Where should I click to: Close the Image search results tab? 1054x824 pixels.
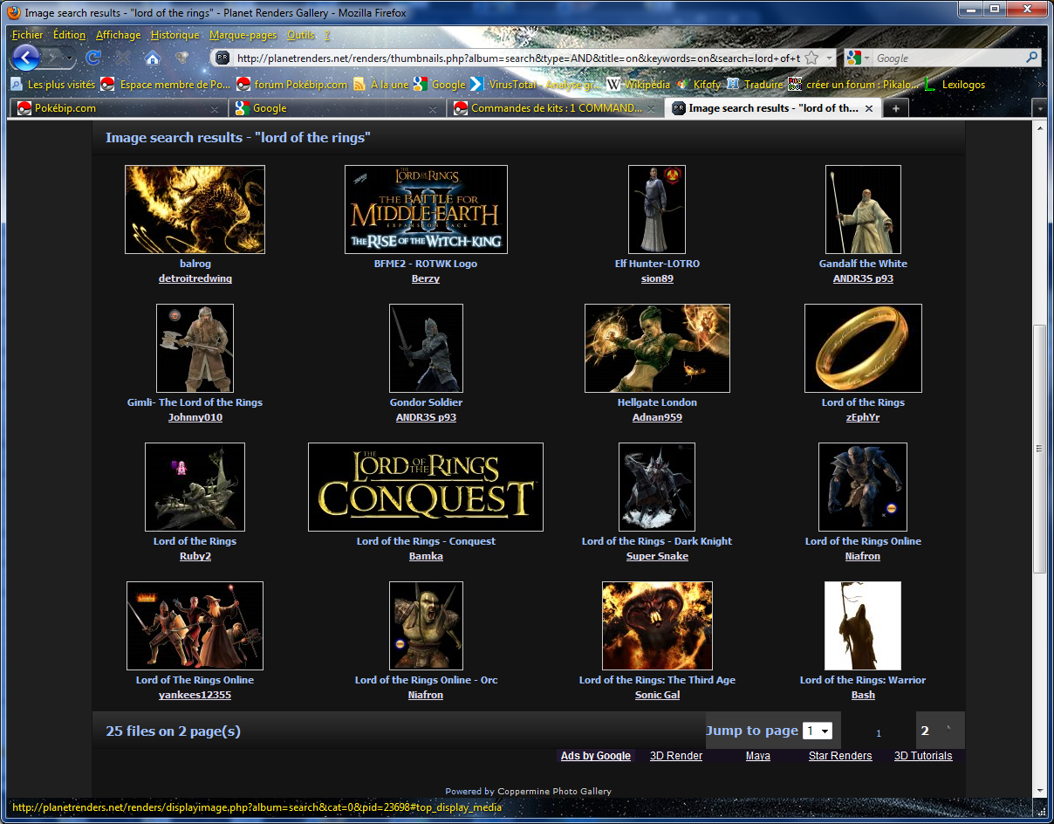coord(869,109)
